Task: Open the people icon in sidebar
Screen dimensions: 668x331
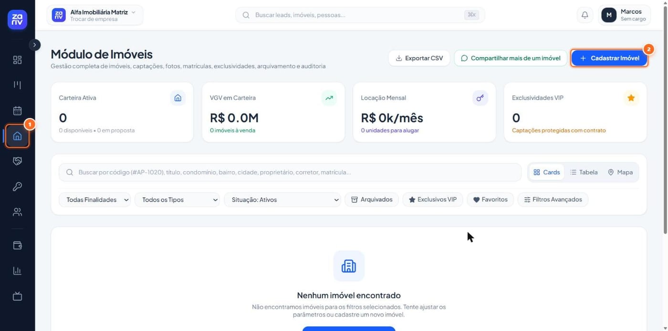Action: pos(17,212)
